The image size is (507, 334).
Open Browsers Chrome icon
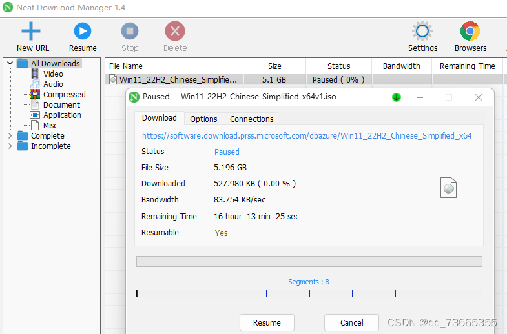(x=470, y=31)
